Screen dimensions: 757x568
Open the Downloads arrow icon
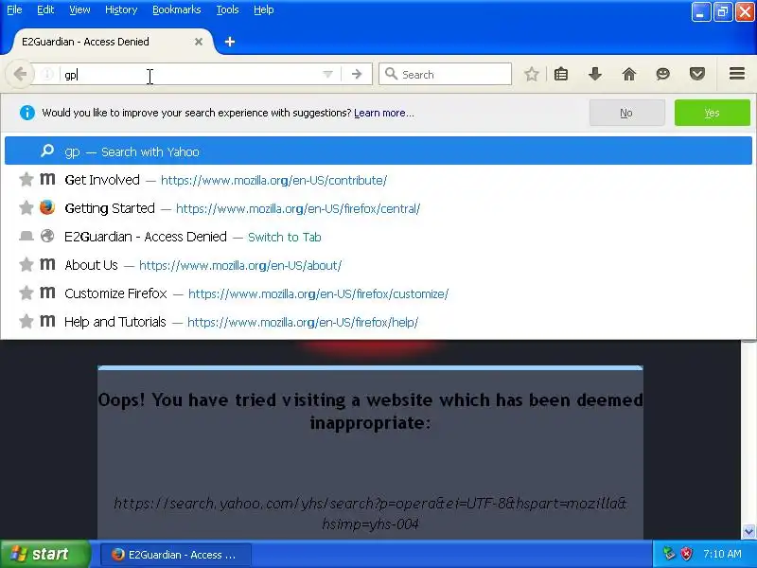pyautogui.click(x=595, y=75)
